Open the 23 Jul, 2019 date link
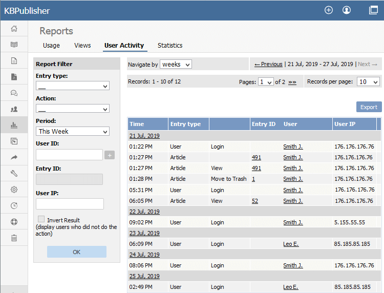This screenshot has width=384, height=293. (144, 233)
